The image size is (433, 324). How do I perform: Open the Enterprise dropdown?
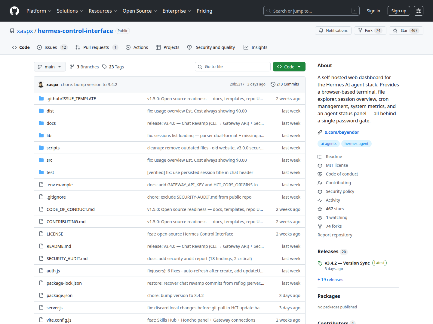[x=177, y=11]
